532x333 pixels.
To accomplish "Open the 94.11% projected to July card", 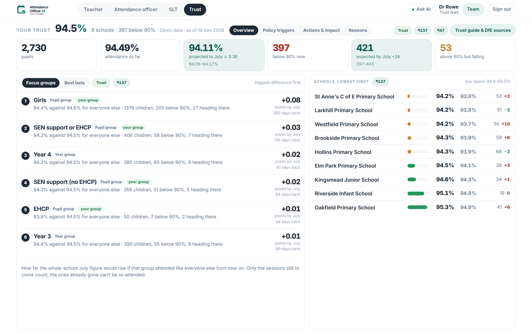I will pos(224,55).
